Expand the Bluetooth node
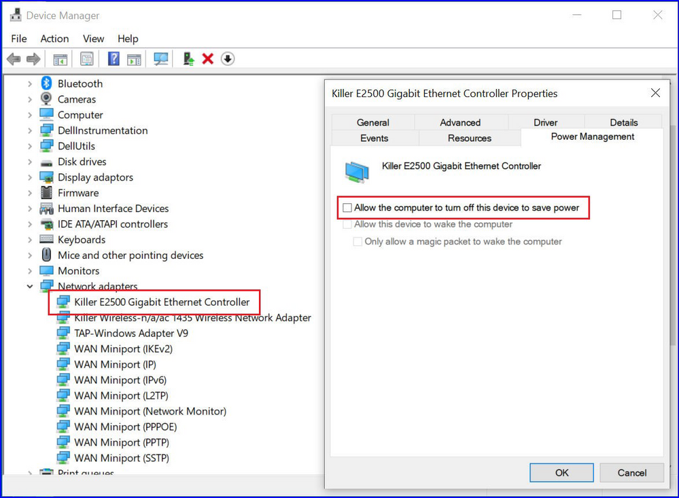This screenshot has width=679, height=498. (x=29, y=84)
